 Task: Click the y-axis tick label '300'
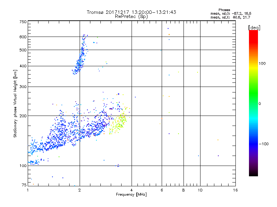coord(23,87)
